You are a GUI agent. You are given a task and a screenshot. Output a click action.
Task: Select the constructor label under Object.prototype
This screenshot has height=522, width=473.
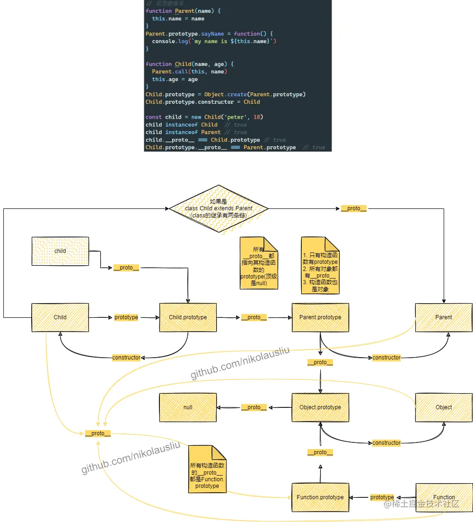(x=386, y=442)
